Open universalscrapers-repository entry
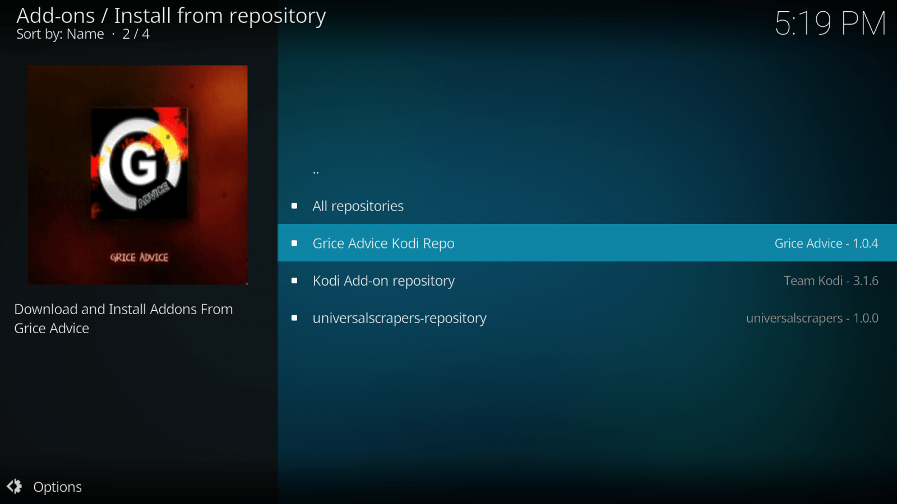 click(x=587, y=318)
